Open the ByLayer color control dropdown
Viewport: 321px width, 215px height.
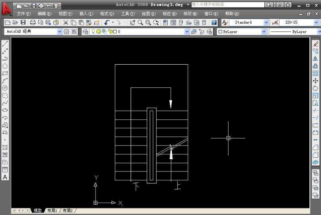click(x=264, y=32)
